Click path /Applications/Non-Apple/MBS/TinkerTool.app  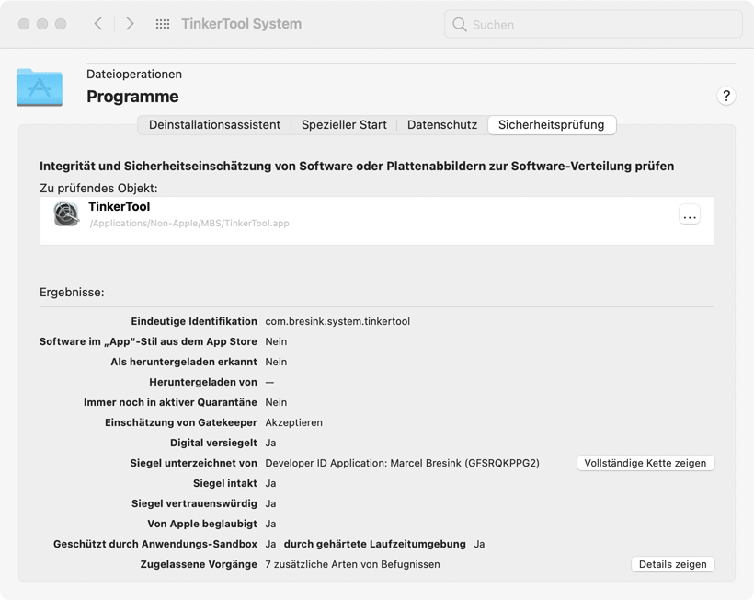[189, 224]
